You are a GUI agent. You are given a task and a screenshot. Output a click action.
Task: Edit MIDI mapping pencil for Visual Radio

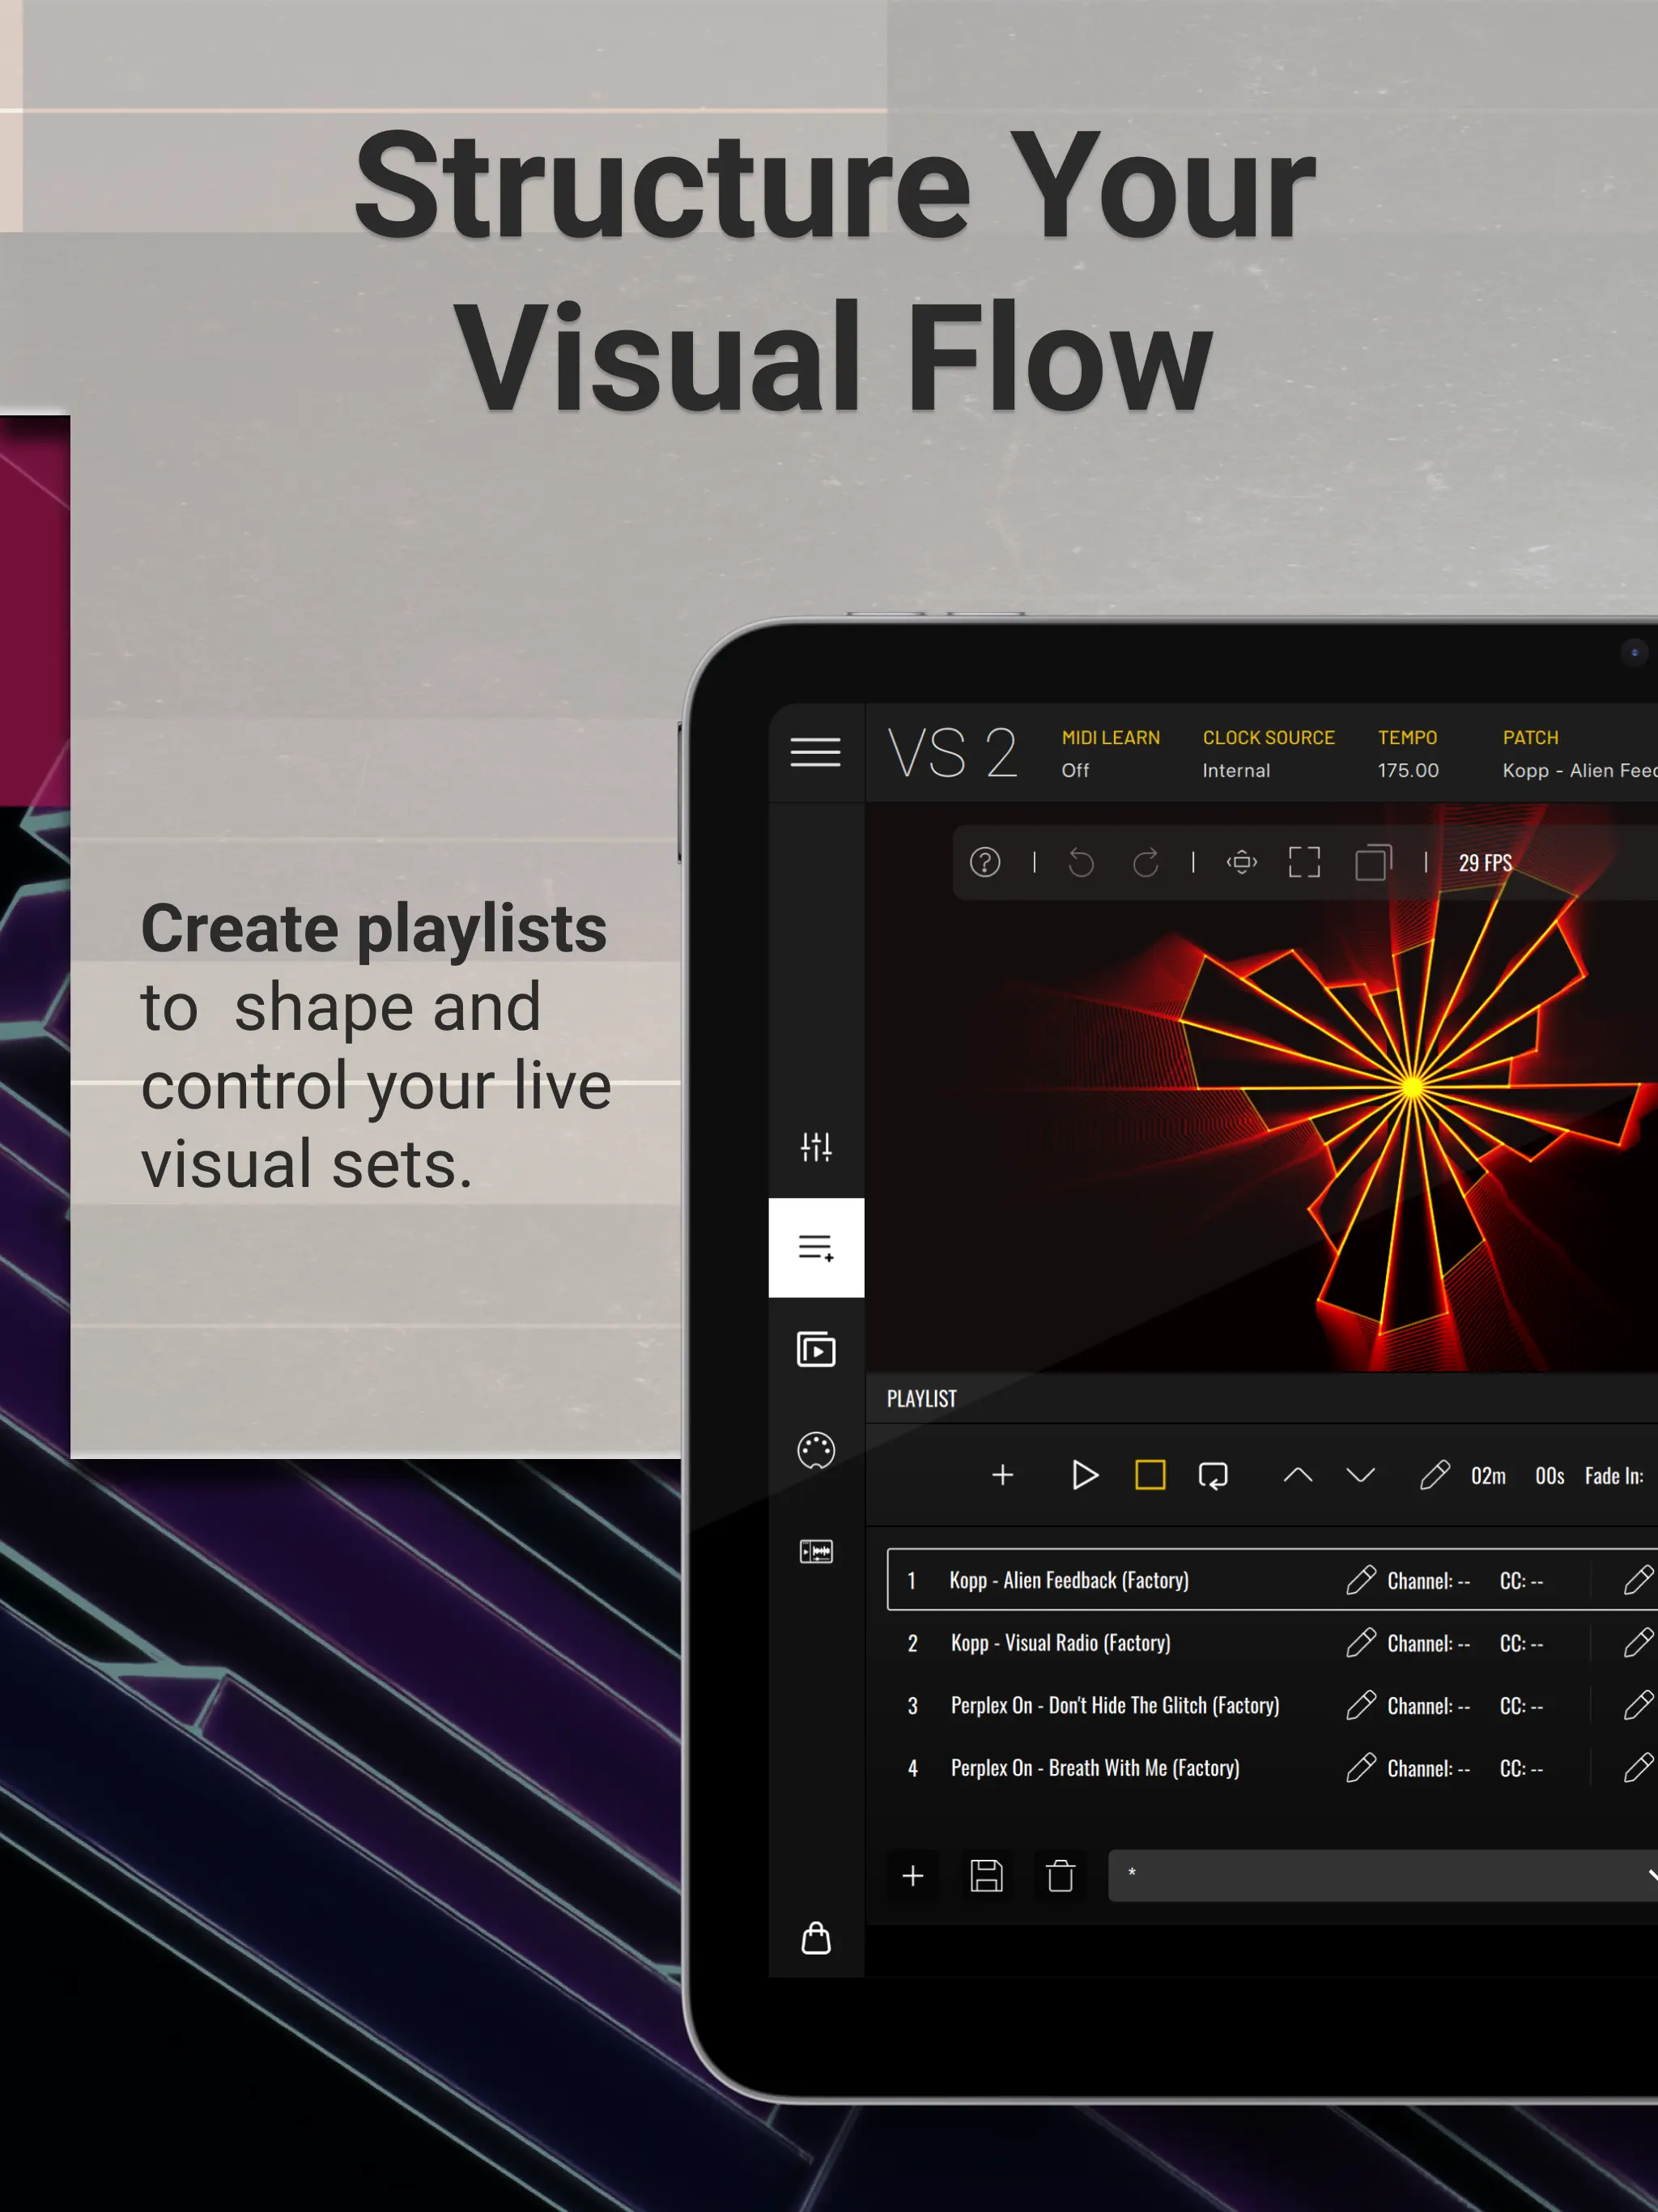point(1361,1643)
